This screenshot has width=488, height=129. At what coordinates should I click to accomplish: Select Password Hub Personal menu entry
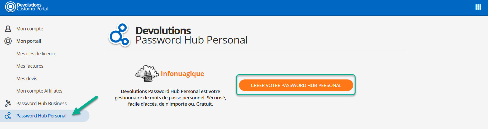41,116
